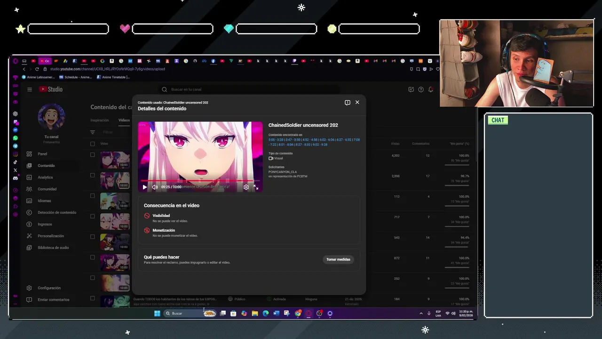
Task: Send feedback from the dialog header icon
Action: (x=347, y=102)
